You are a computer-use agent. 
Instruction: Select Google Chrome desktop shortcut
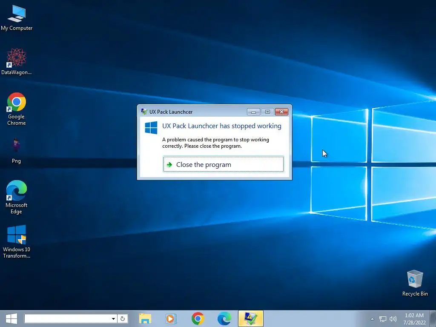tap(17, 109)
